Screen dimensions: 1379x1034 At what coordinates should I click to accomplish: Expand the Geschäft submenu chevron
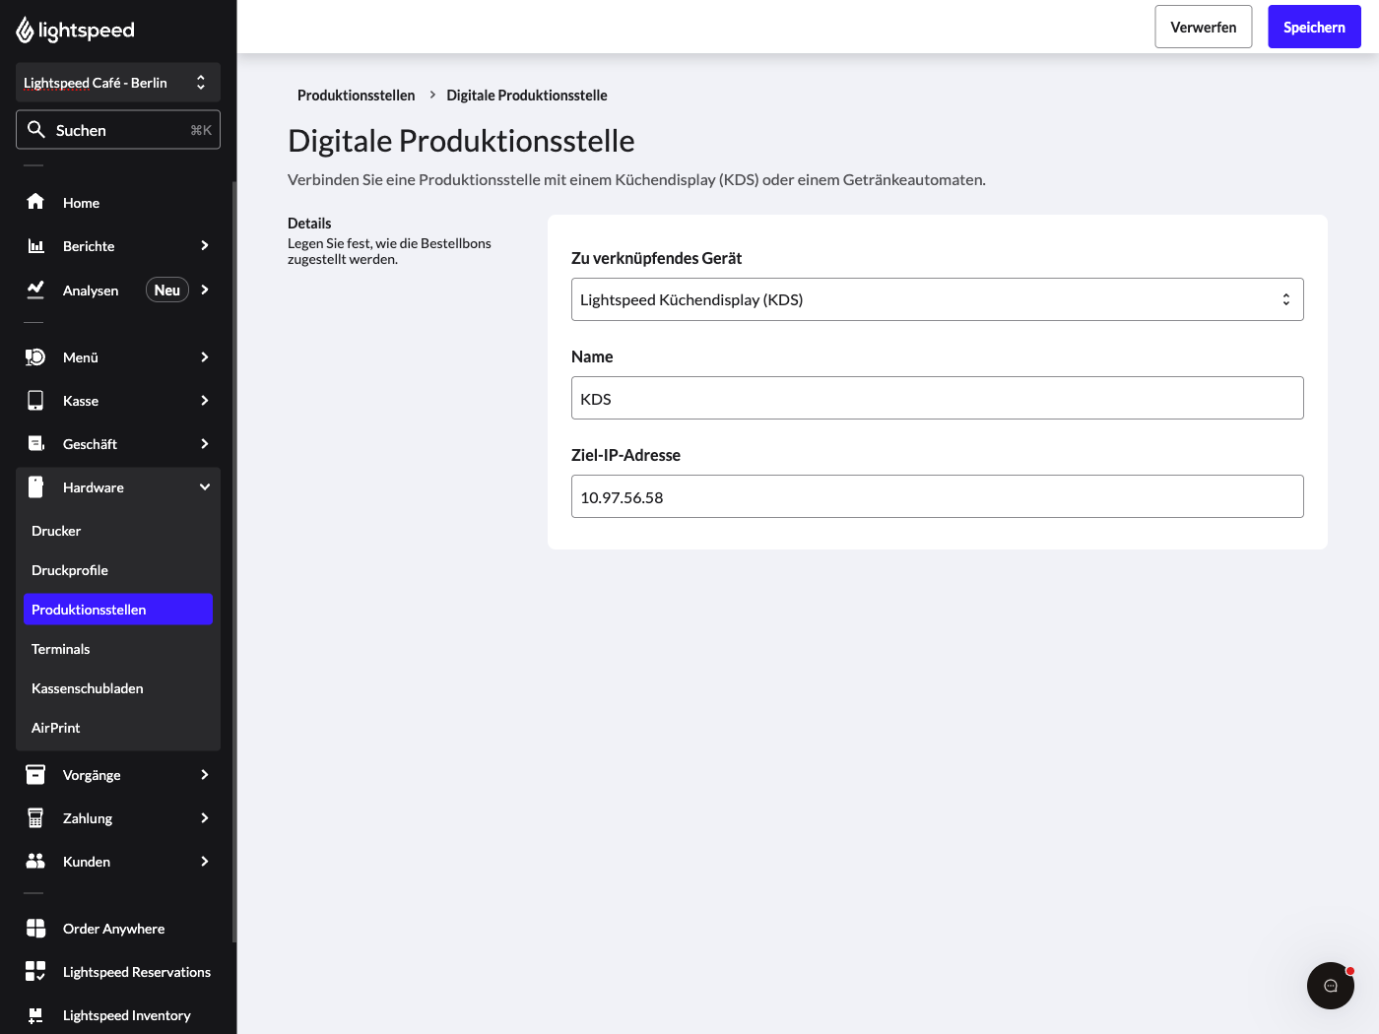point(205,443)
